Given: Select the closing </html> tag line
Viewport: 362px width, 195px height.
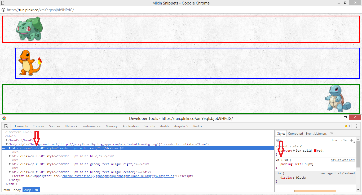Looking at the screenshot, I should (11, 184).
